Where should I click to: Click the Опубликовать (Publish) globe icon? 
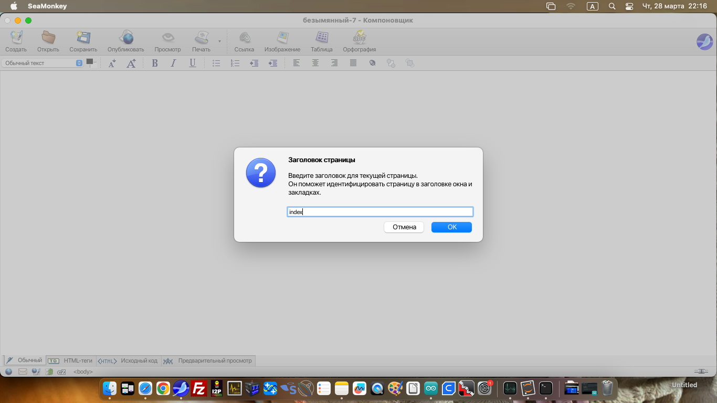point(126,38)
